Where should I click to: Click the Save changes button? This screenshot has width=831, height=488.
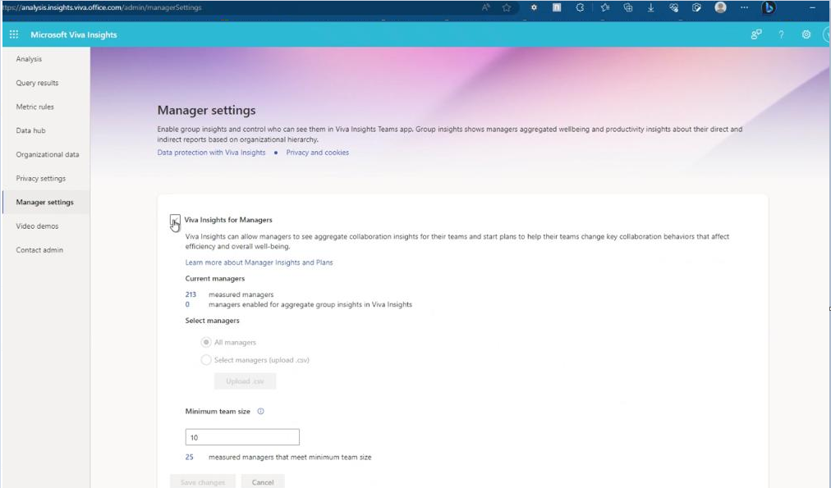203,481
